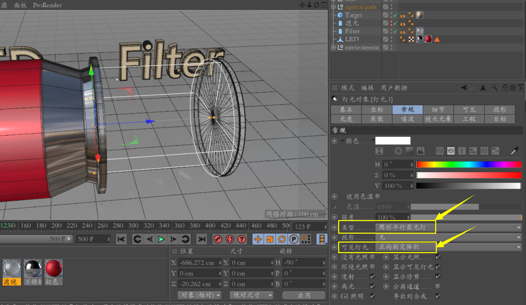Screen dimensions: 526x305
Task: Select the 红色 material thumbnail
Action: 53,272
